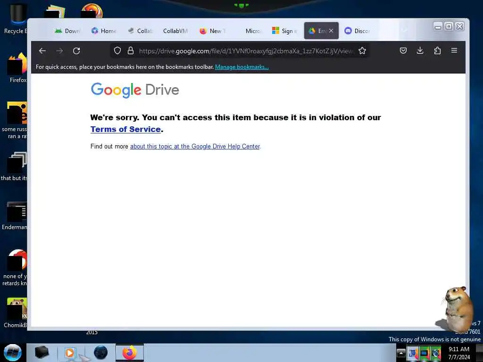This screenshot has width=483, height=362.
Task: Open the Firefox application hamburger menu
Action: (x=454, y=50)
